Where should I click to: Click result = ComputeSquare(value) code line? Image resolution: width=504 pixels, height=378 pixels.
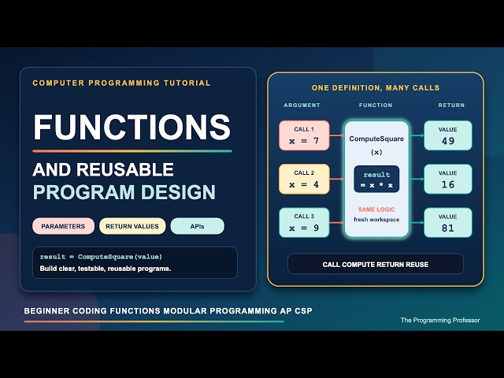[101, 257]
